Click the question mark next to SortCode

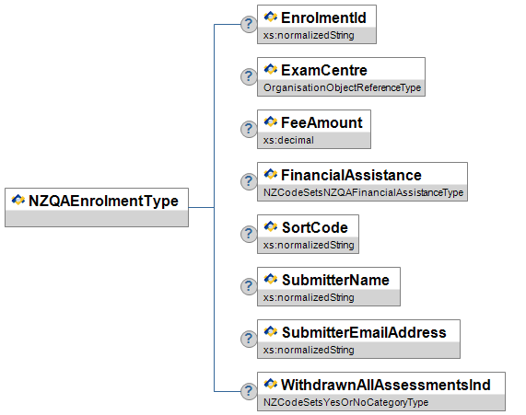pos(249,234)
